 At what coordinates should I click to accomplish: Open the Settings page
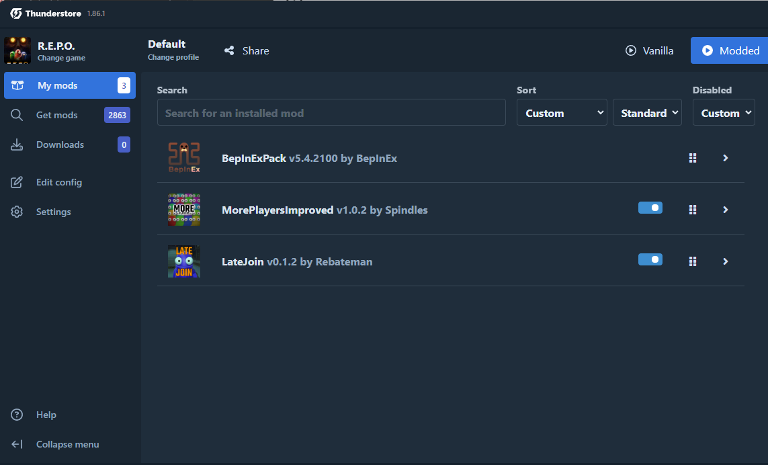coord(70,212)
